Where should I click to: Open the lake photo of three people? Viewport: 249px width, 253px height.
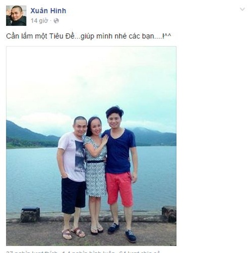[x=91, y=146]
